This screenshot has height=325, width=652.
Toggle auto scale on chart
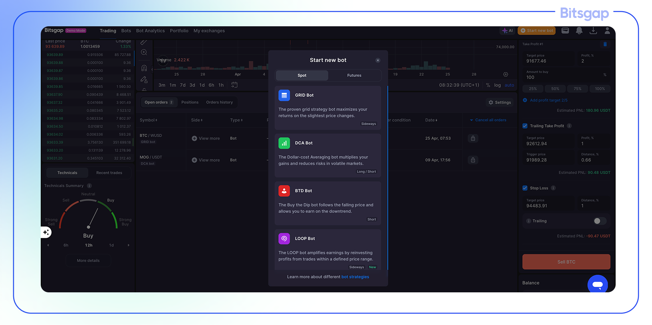tap(509, 85)
